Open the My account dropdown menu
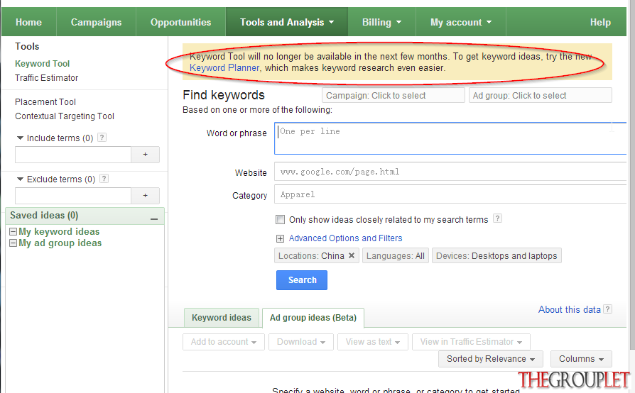 [461, 22]
